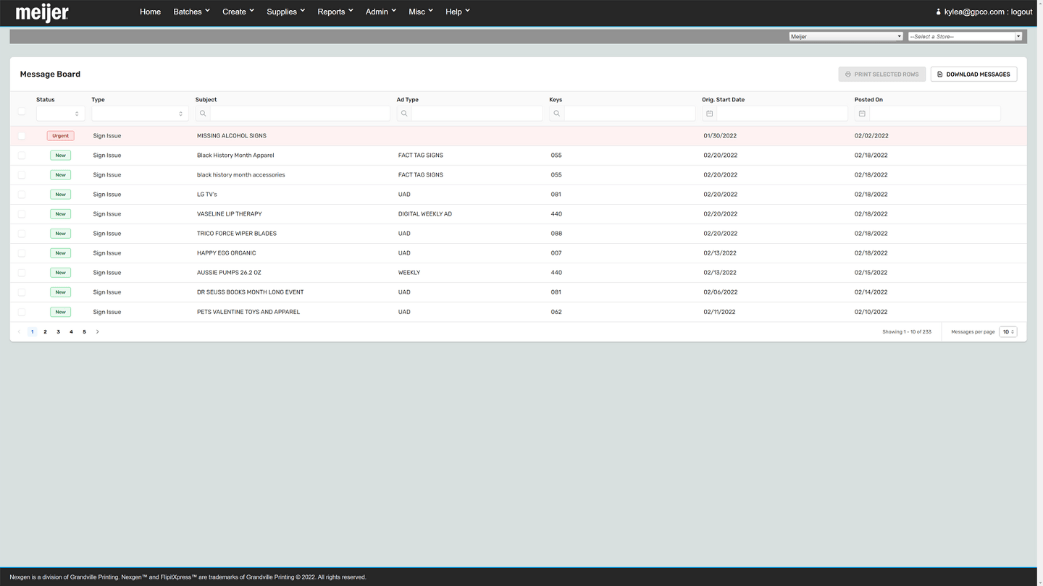
Task: Click the logout link
Action: [1021, 12]
